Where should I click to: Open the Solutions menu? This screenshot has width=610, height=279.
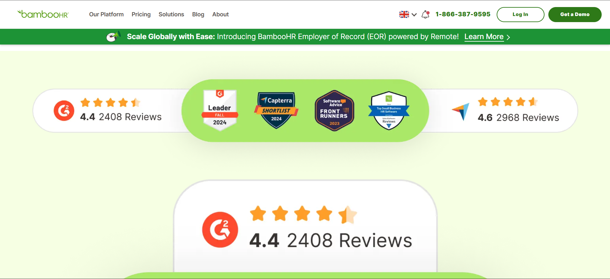[171, 14]
